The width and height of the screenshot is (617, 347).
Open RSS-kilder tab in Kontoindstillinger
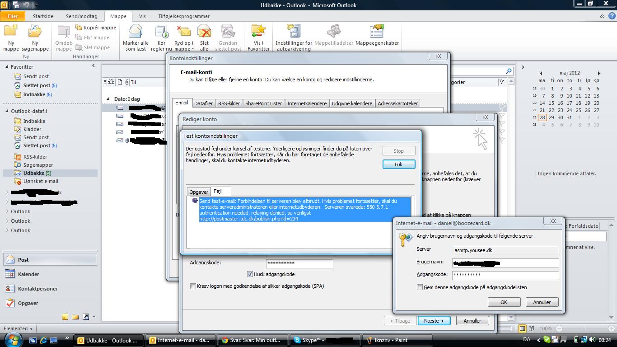(229, 103)
